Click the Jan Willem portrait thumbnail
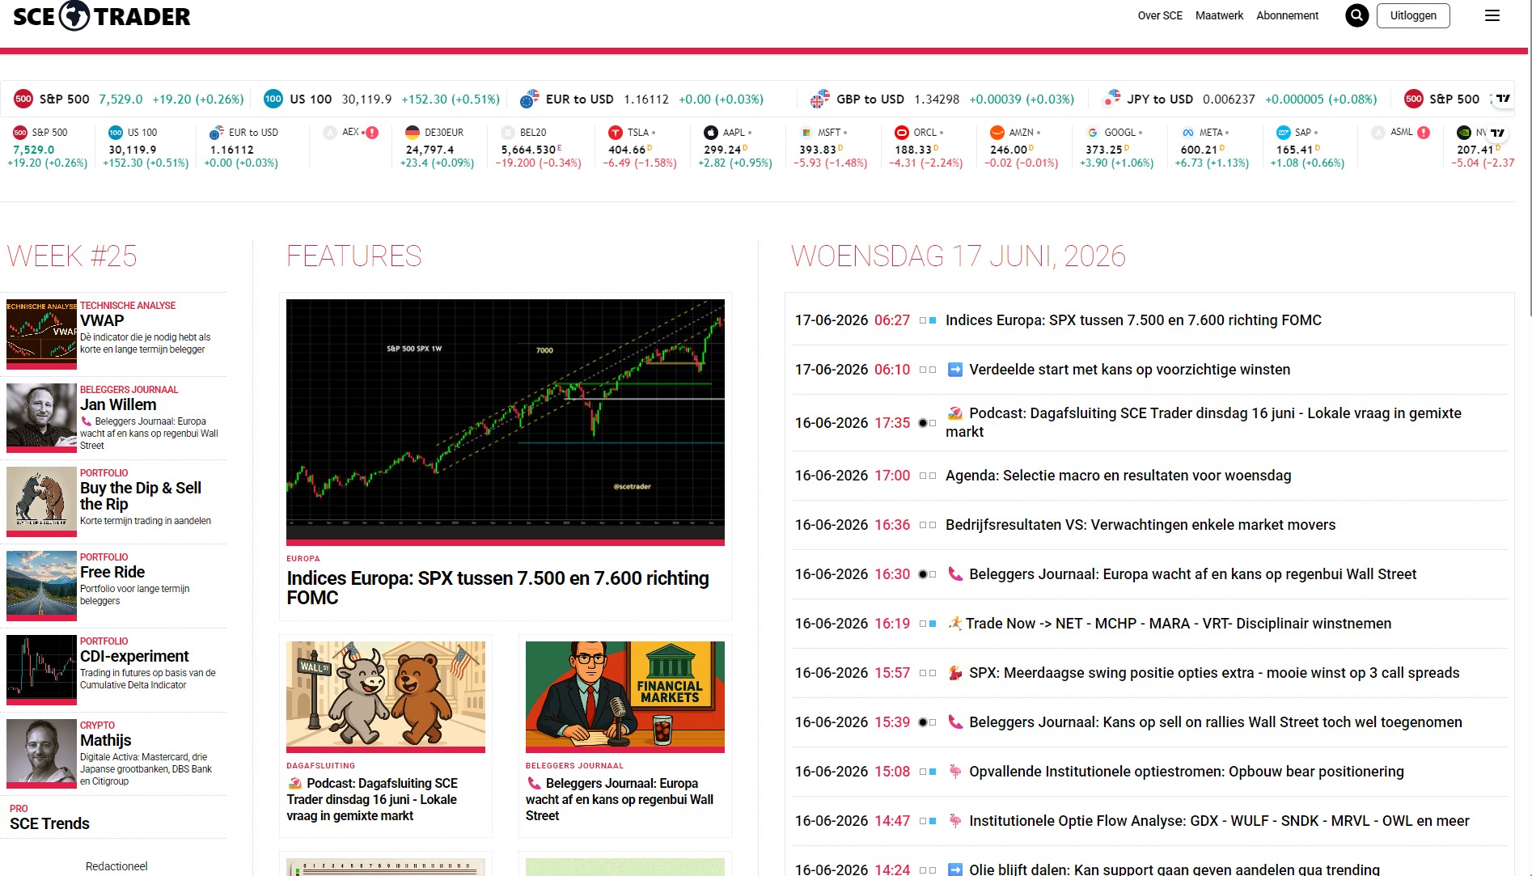The width and height of the screenshot is (1532, 876). [x=41, y=417]
